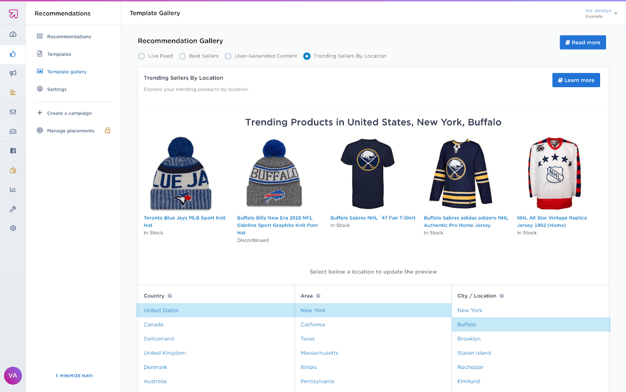Image resolution: width=626 pixels, height=392 pixels.
Task: Click the orange text-lines sidebar icon
Action: [x=13, y=93]
